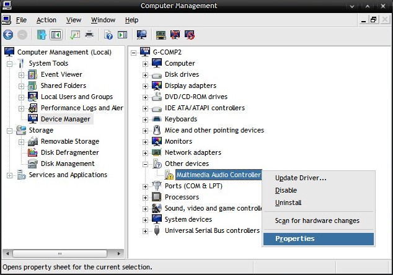Click the Help toolbar icon

pos(108,35)
